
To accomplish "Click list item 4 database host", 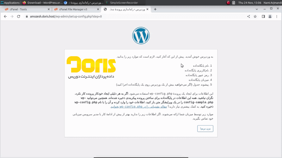I will pyautogui.click(x=200, y=80).
